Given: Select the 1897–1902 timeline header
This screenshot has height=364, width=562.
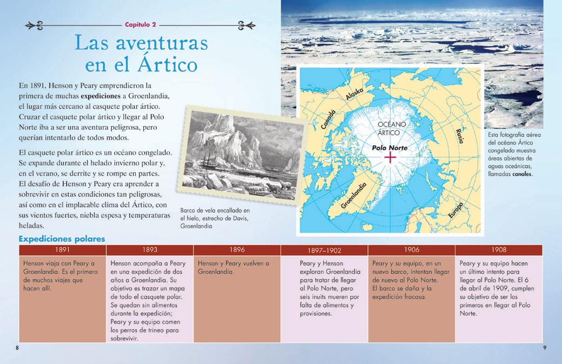Looking at the screenshot, I should coord(325,250).
